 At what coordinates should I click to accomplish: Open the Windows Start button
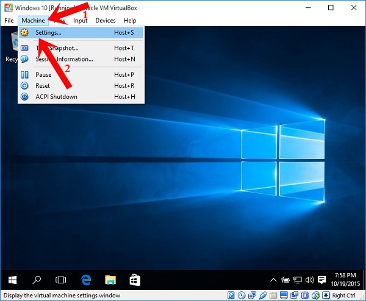tap(12, 280)
